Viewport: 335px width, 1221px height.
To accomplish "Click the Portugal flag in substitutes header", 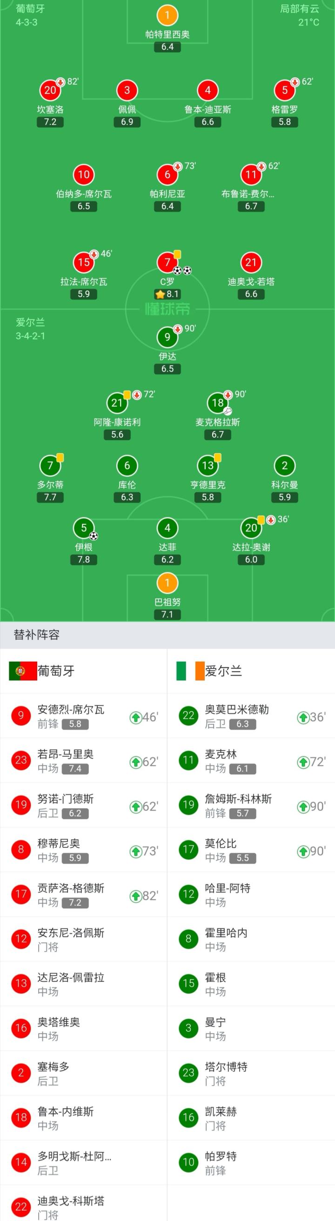I will [23, 671].
